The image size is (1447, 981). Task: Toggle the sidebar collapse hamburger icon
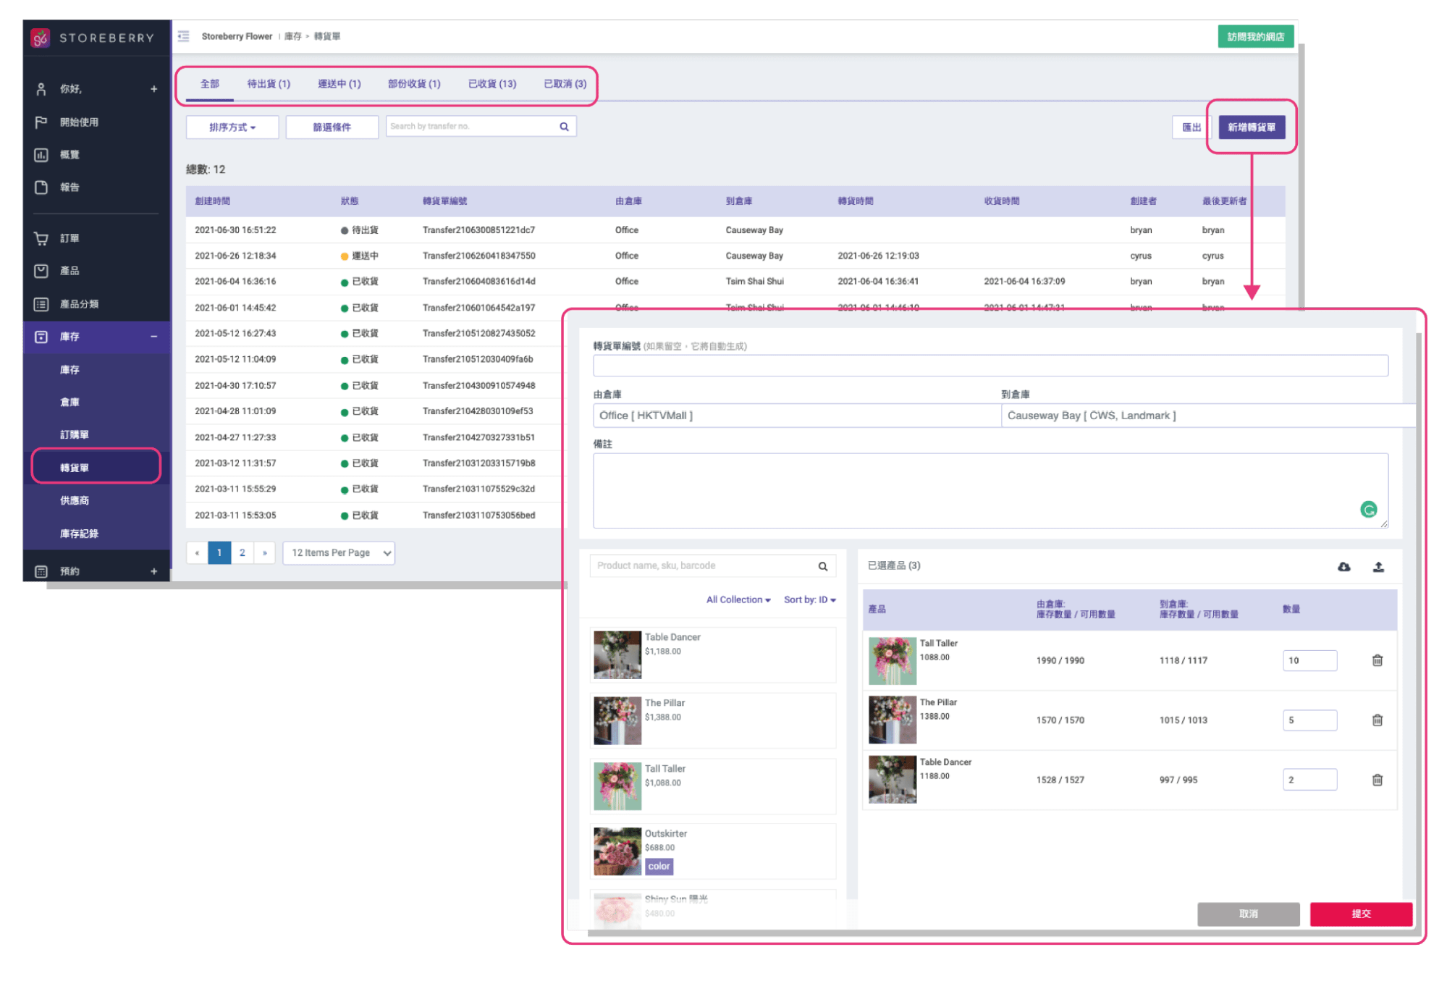[184, 36]
